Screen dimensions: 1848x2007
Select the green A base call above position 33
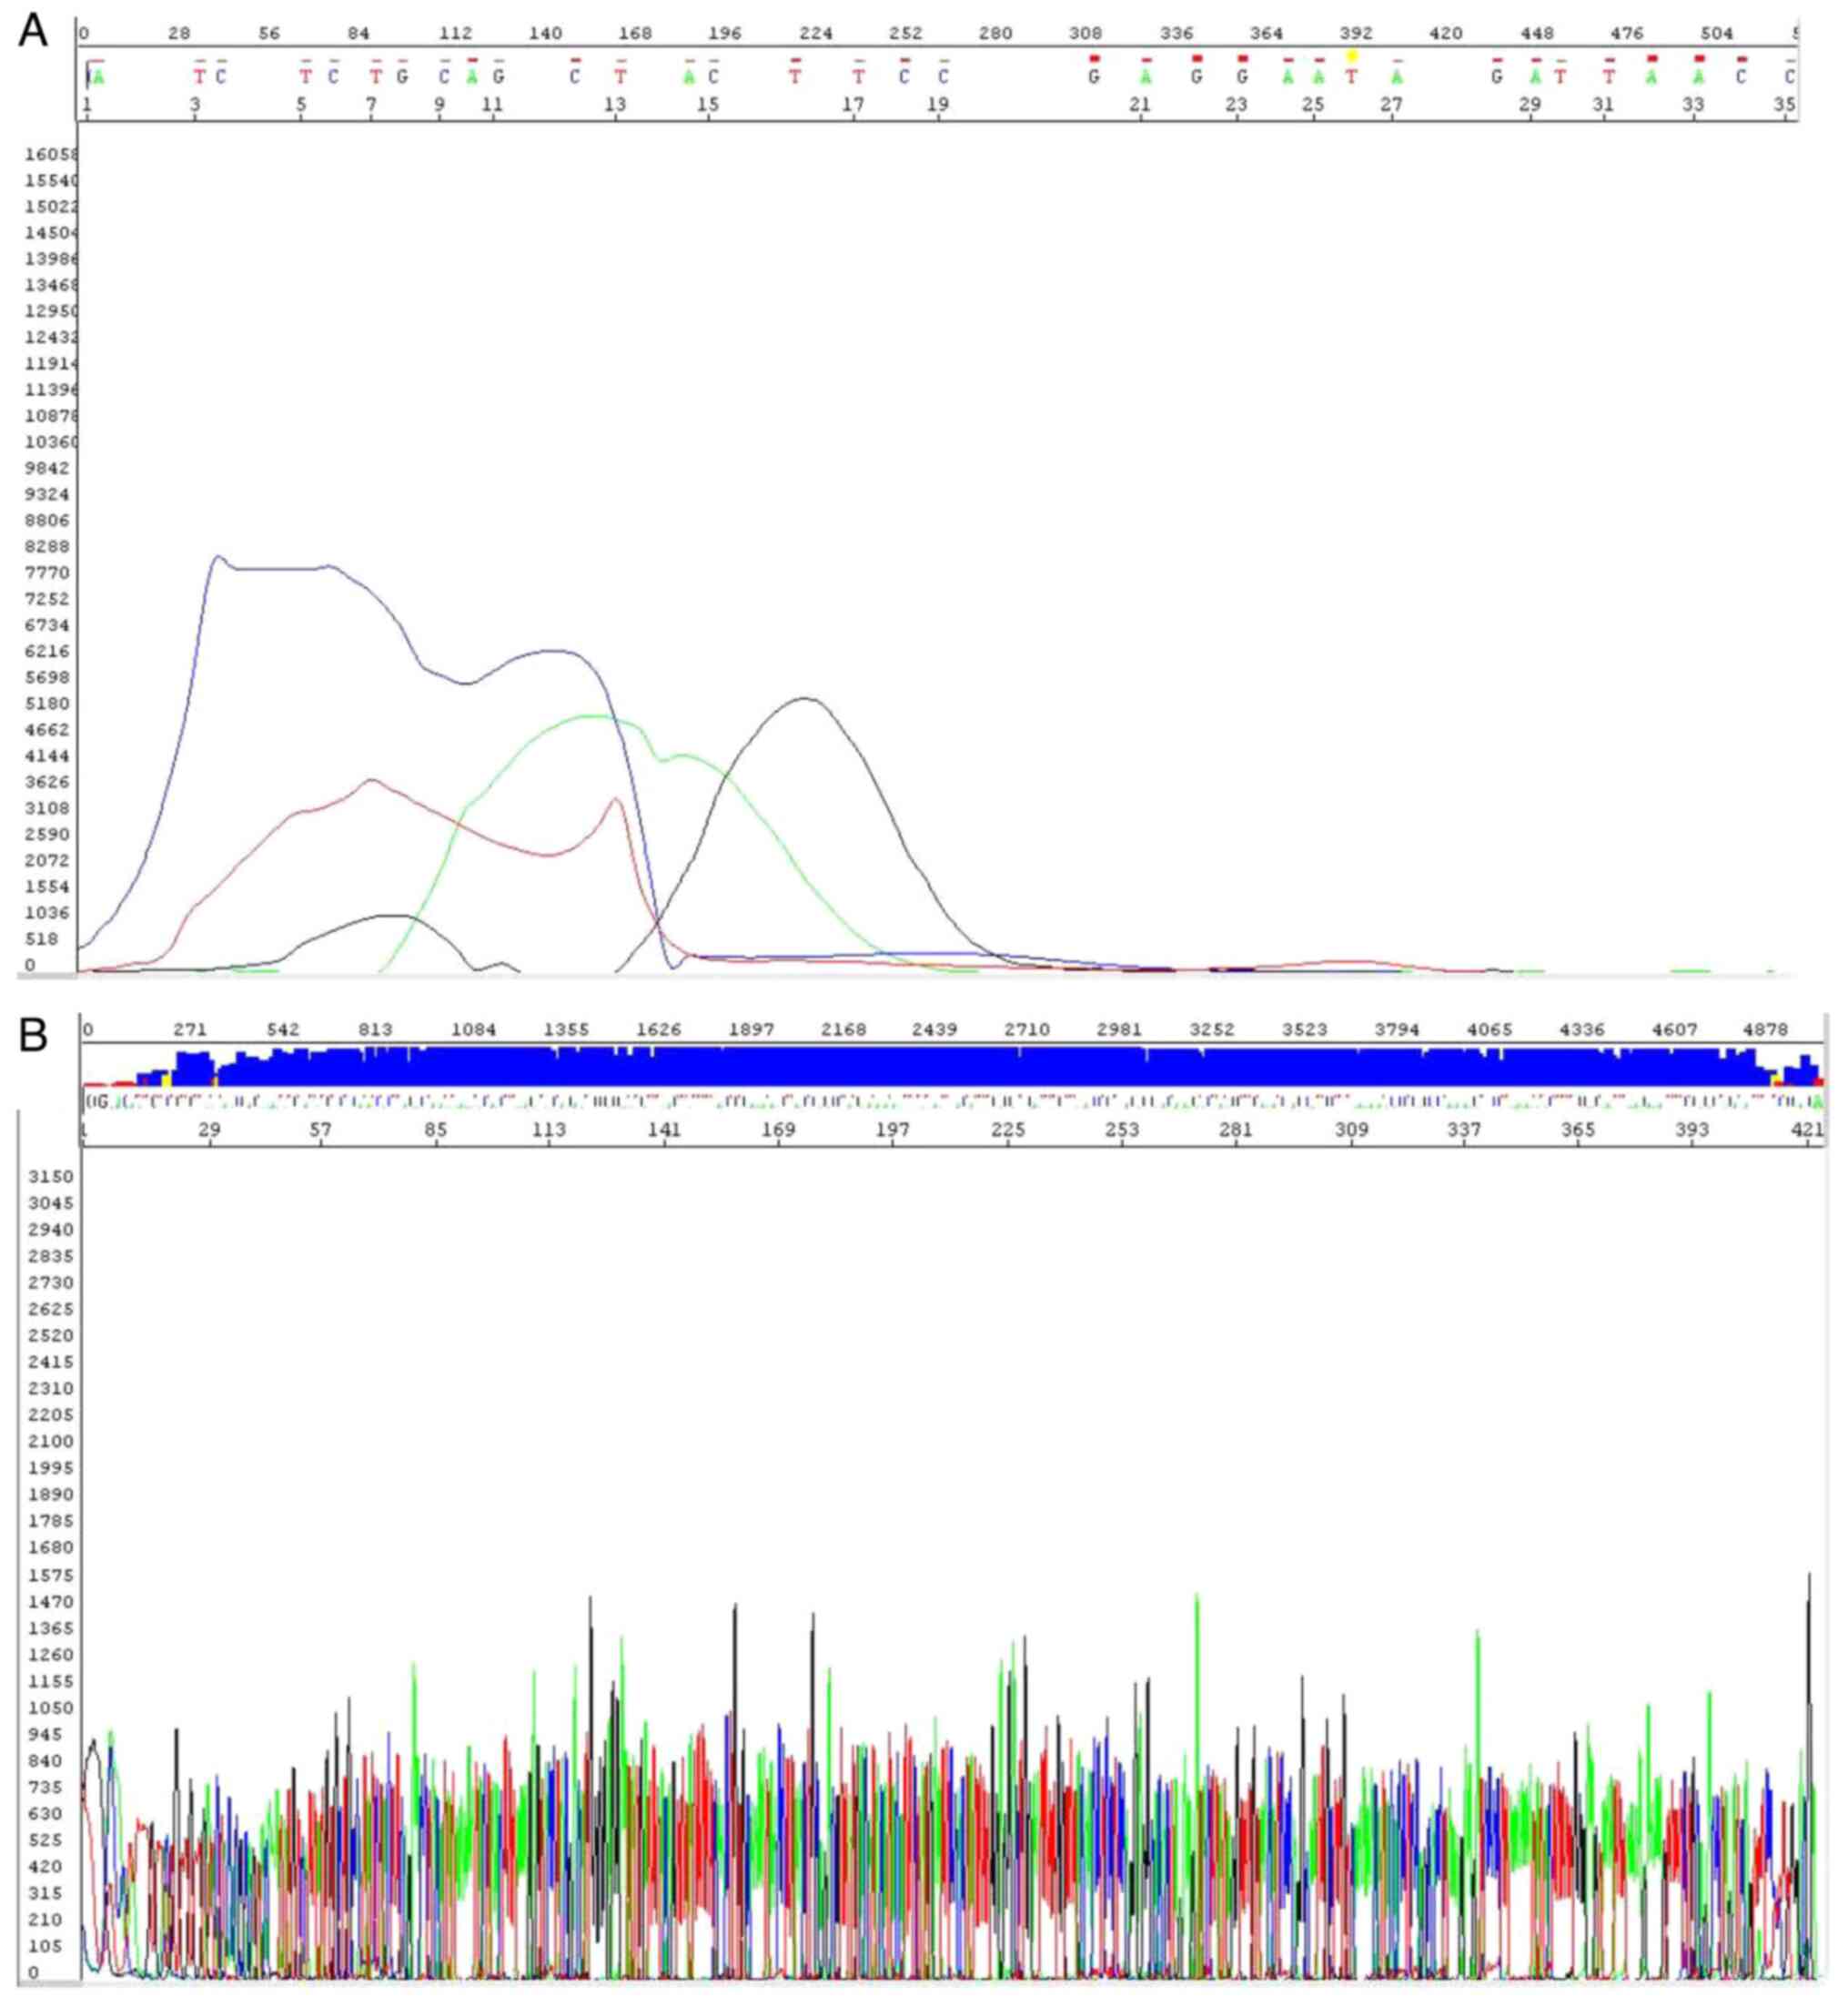1698,77
